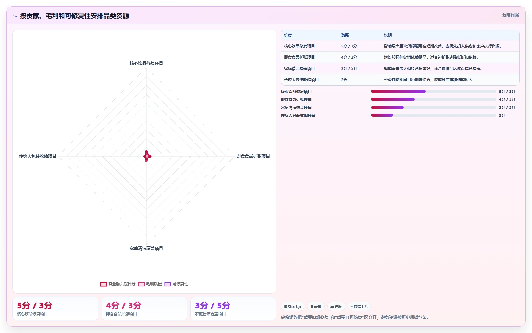Click the 营业额贡献评分 red legend swatch
This screenshot has width=532, height=333.
click(x=104, y=284)
